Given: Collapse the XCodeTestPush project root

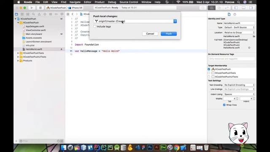Looking at the screenshot, I should [16, 19].
